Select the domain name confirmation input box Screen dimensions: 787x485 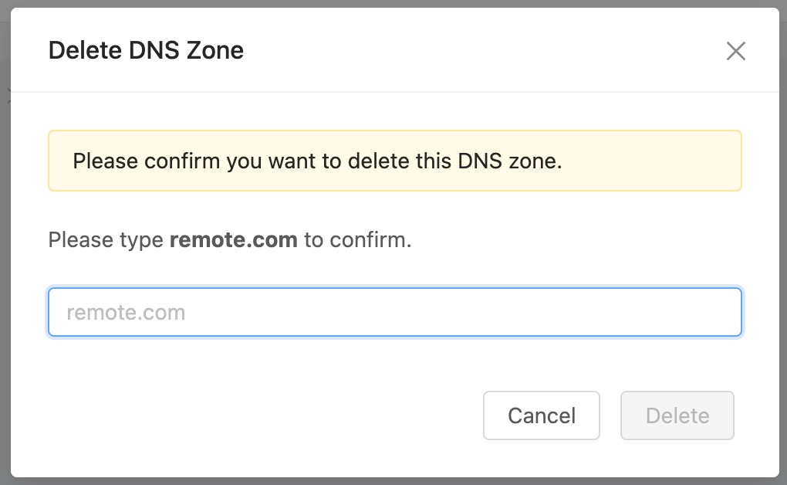click(394, 313)
